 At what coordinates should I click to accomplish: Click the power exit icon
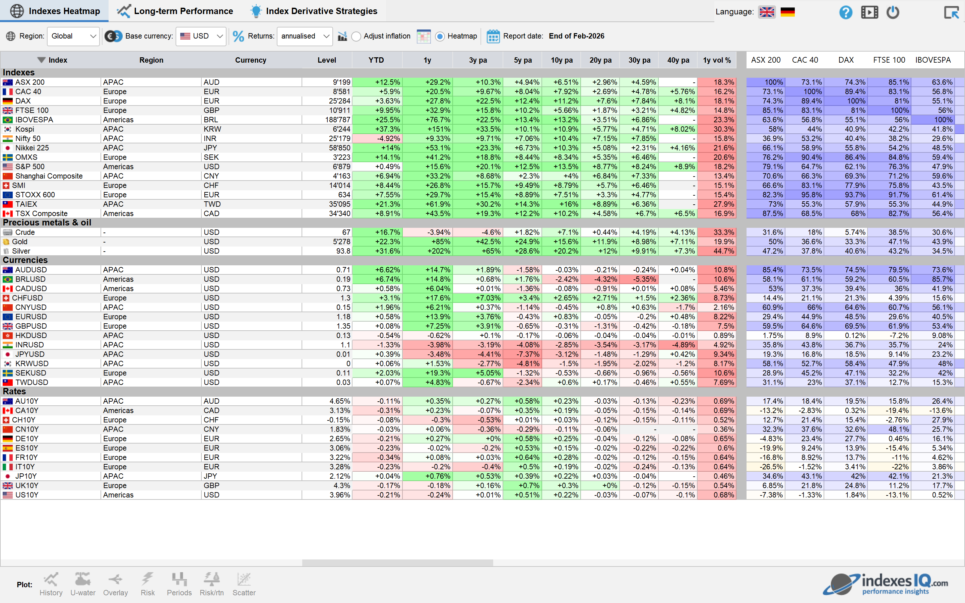pyautogui.click(x=892, y=12)
